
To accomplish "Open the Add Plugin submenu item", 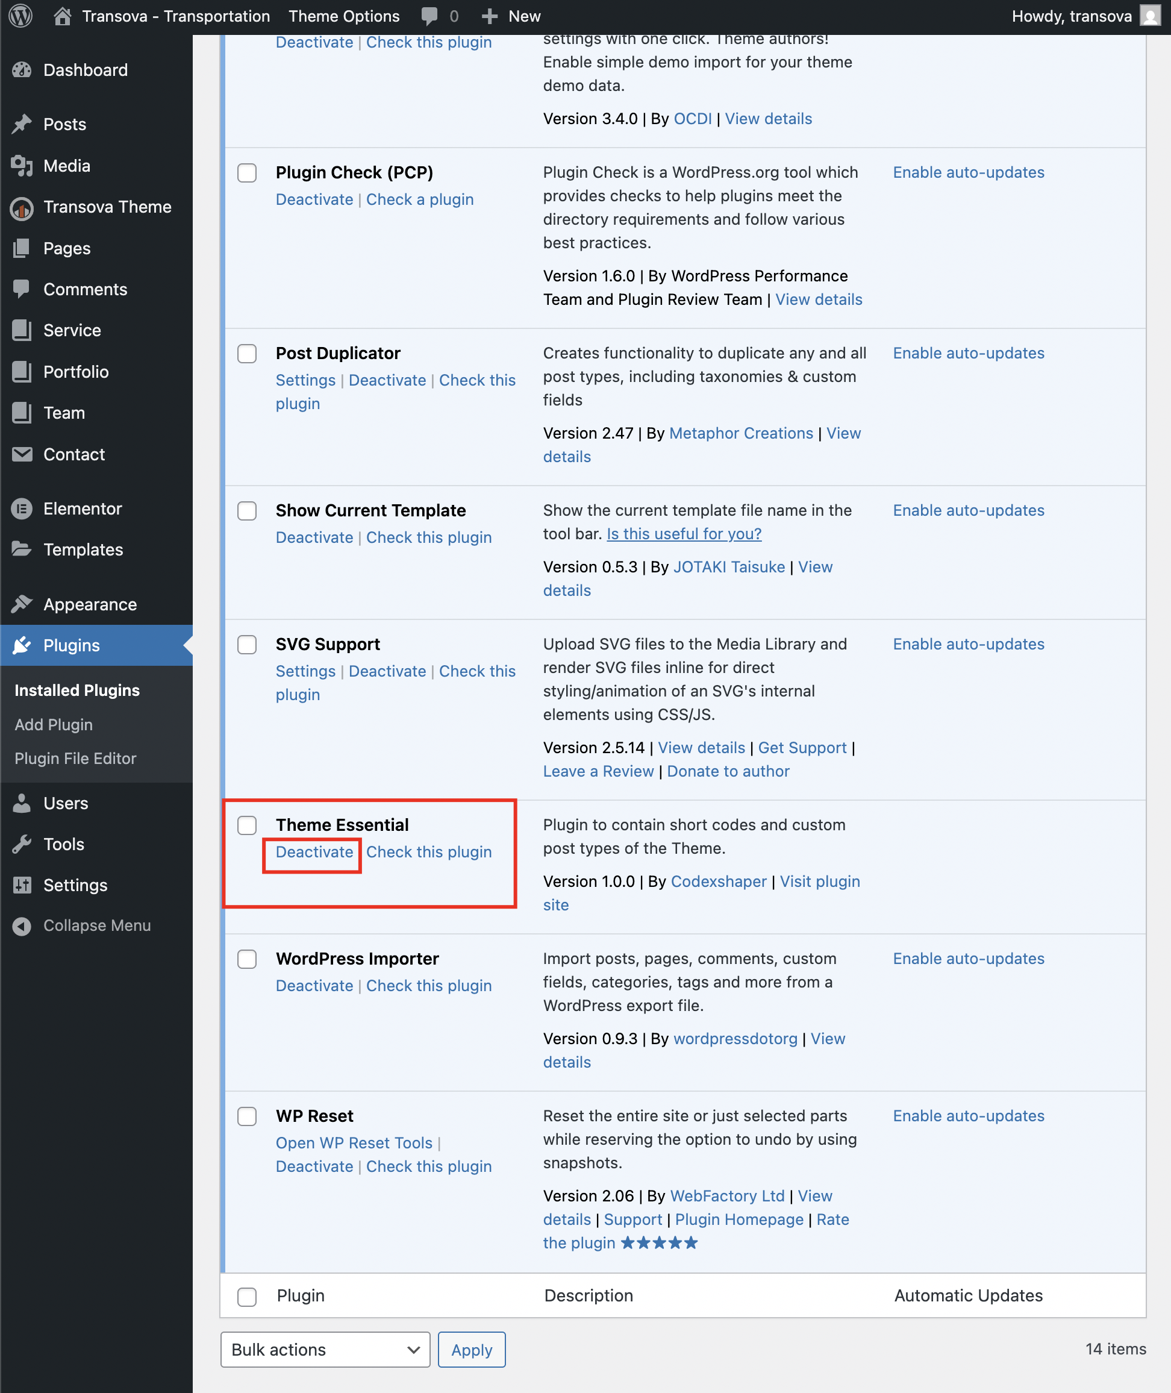I will coord(54,724).
